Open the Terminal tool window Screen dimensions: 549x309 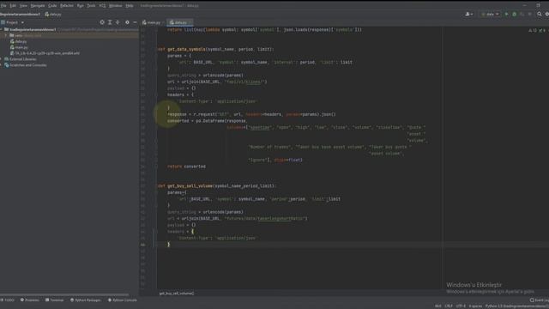tap(54, 300)
